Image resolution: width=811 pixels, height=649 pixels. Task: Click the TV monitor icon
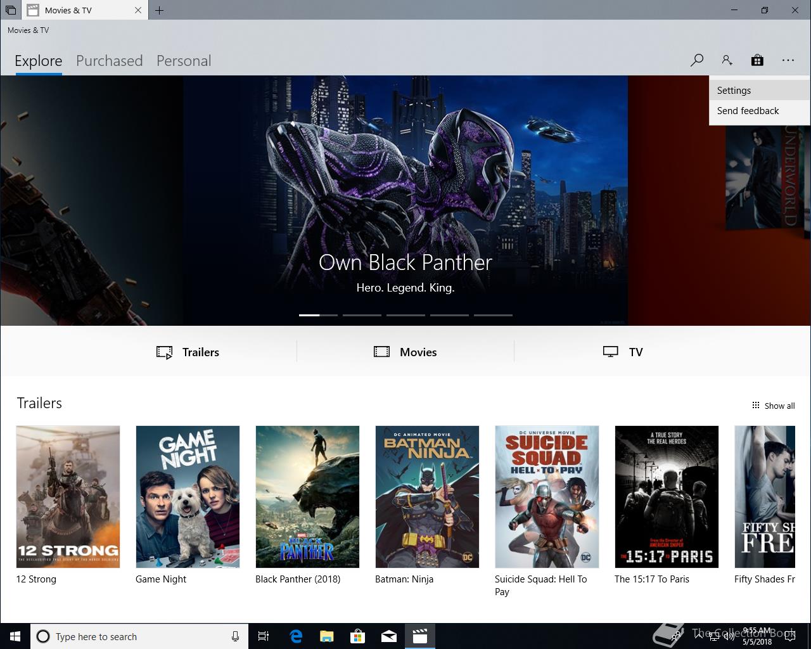tap(610, 352)
